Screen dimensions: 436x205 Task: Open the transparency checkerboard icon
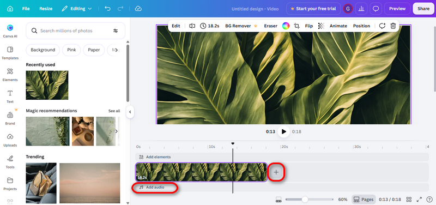321,26
